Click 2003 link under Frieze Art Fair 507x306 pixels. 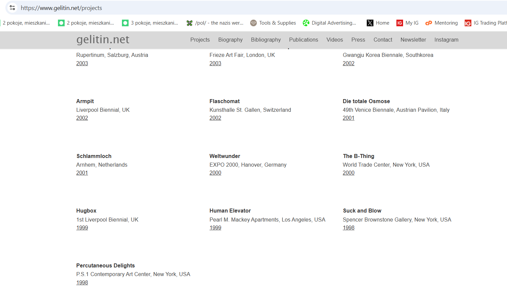tap(215, 63)
